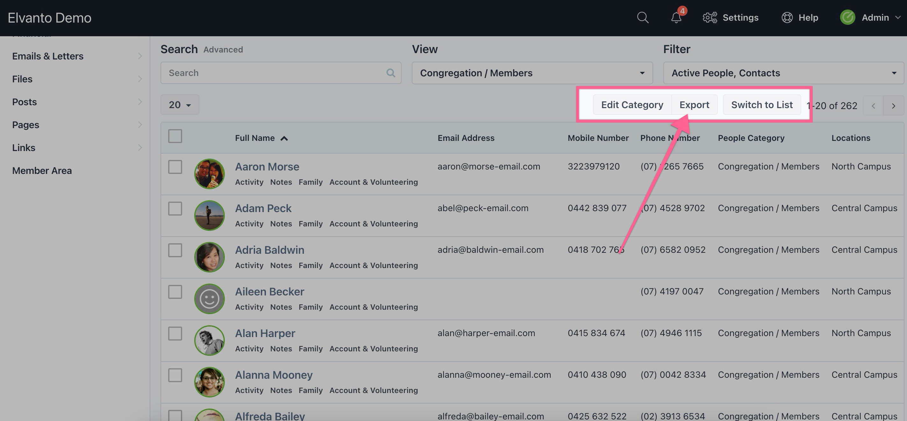Open Adria Baldwin's name link
This screenshot has width=907, height=421.
pyautogui.click(x=270, y=250)
